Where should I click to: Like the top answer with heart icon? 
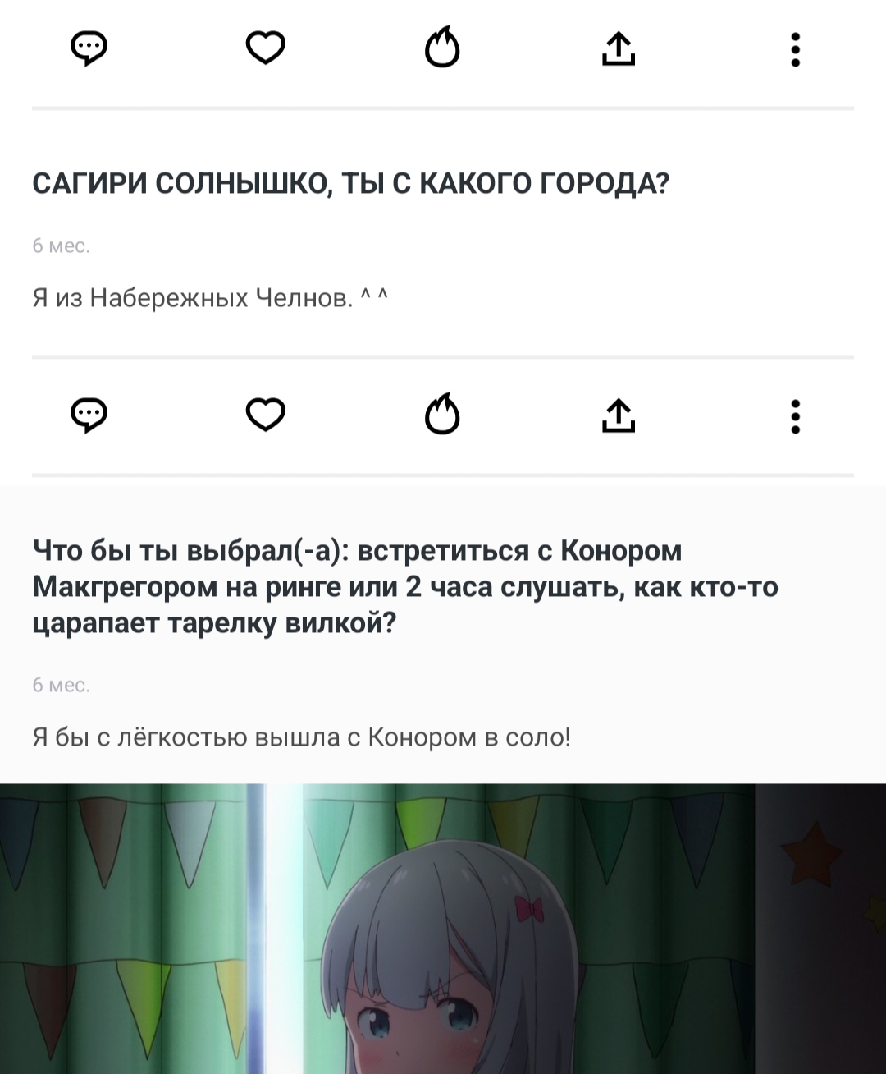(266, 48)
